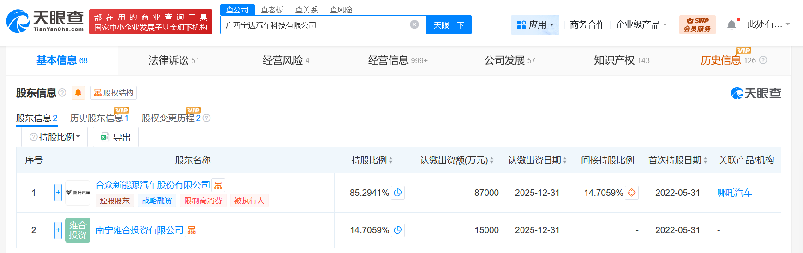
Task: Expand the 企业级产品 menu
Action: tap(641, 25)
